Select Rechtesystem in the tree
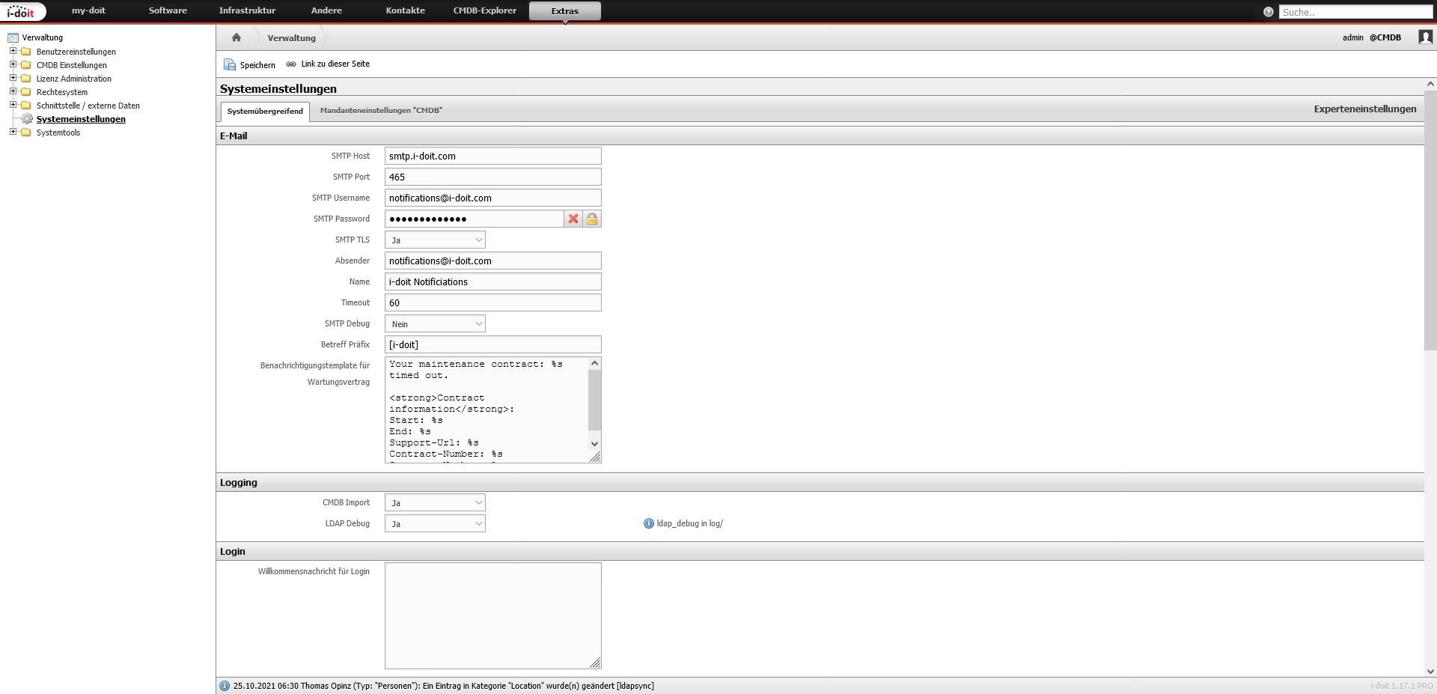 [x=62, y=92]
